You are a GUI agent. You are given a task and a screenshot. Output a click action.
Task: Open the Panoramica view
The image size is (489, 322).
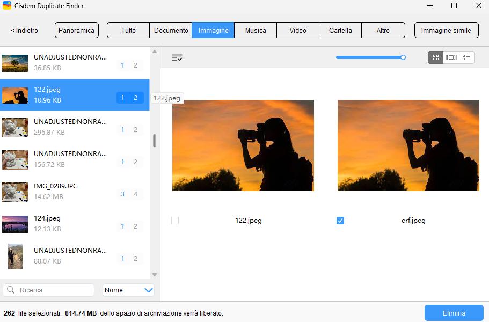point(76,31)
